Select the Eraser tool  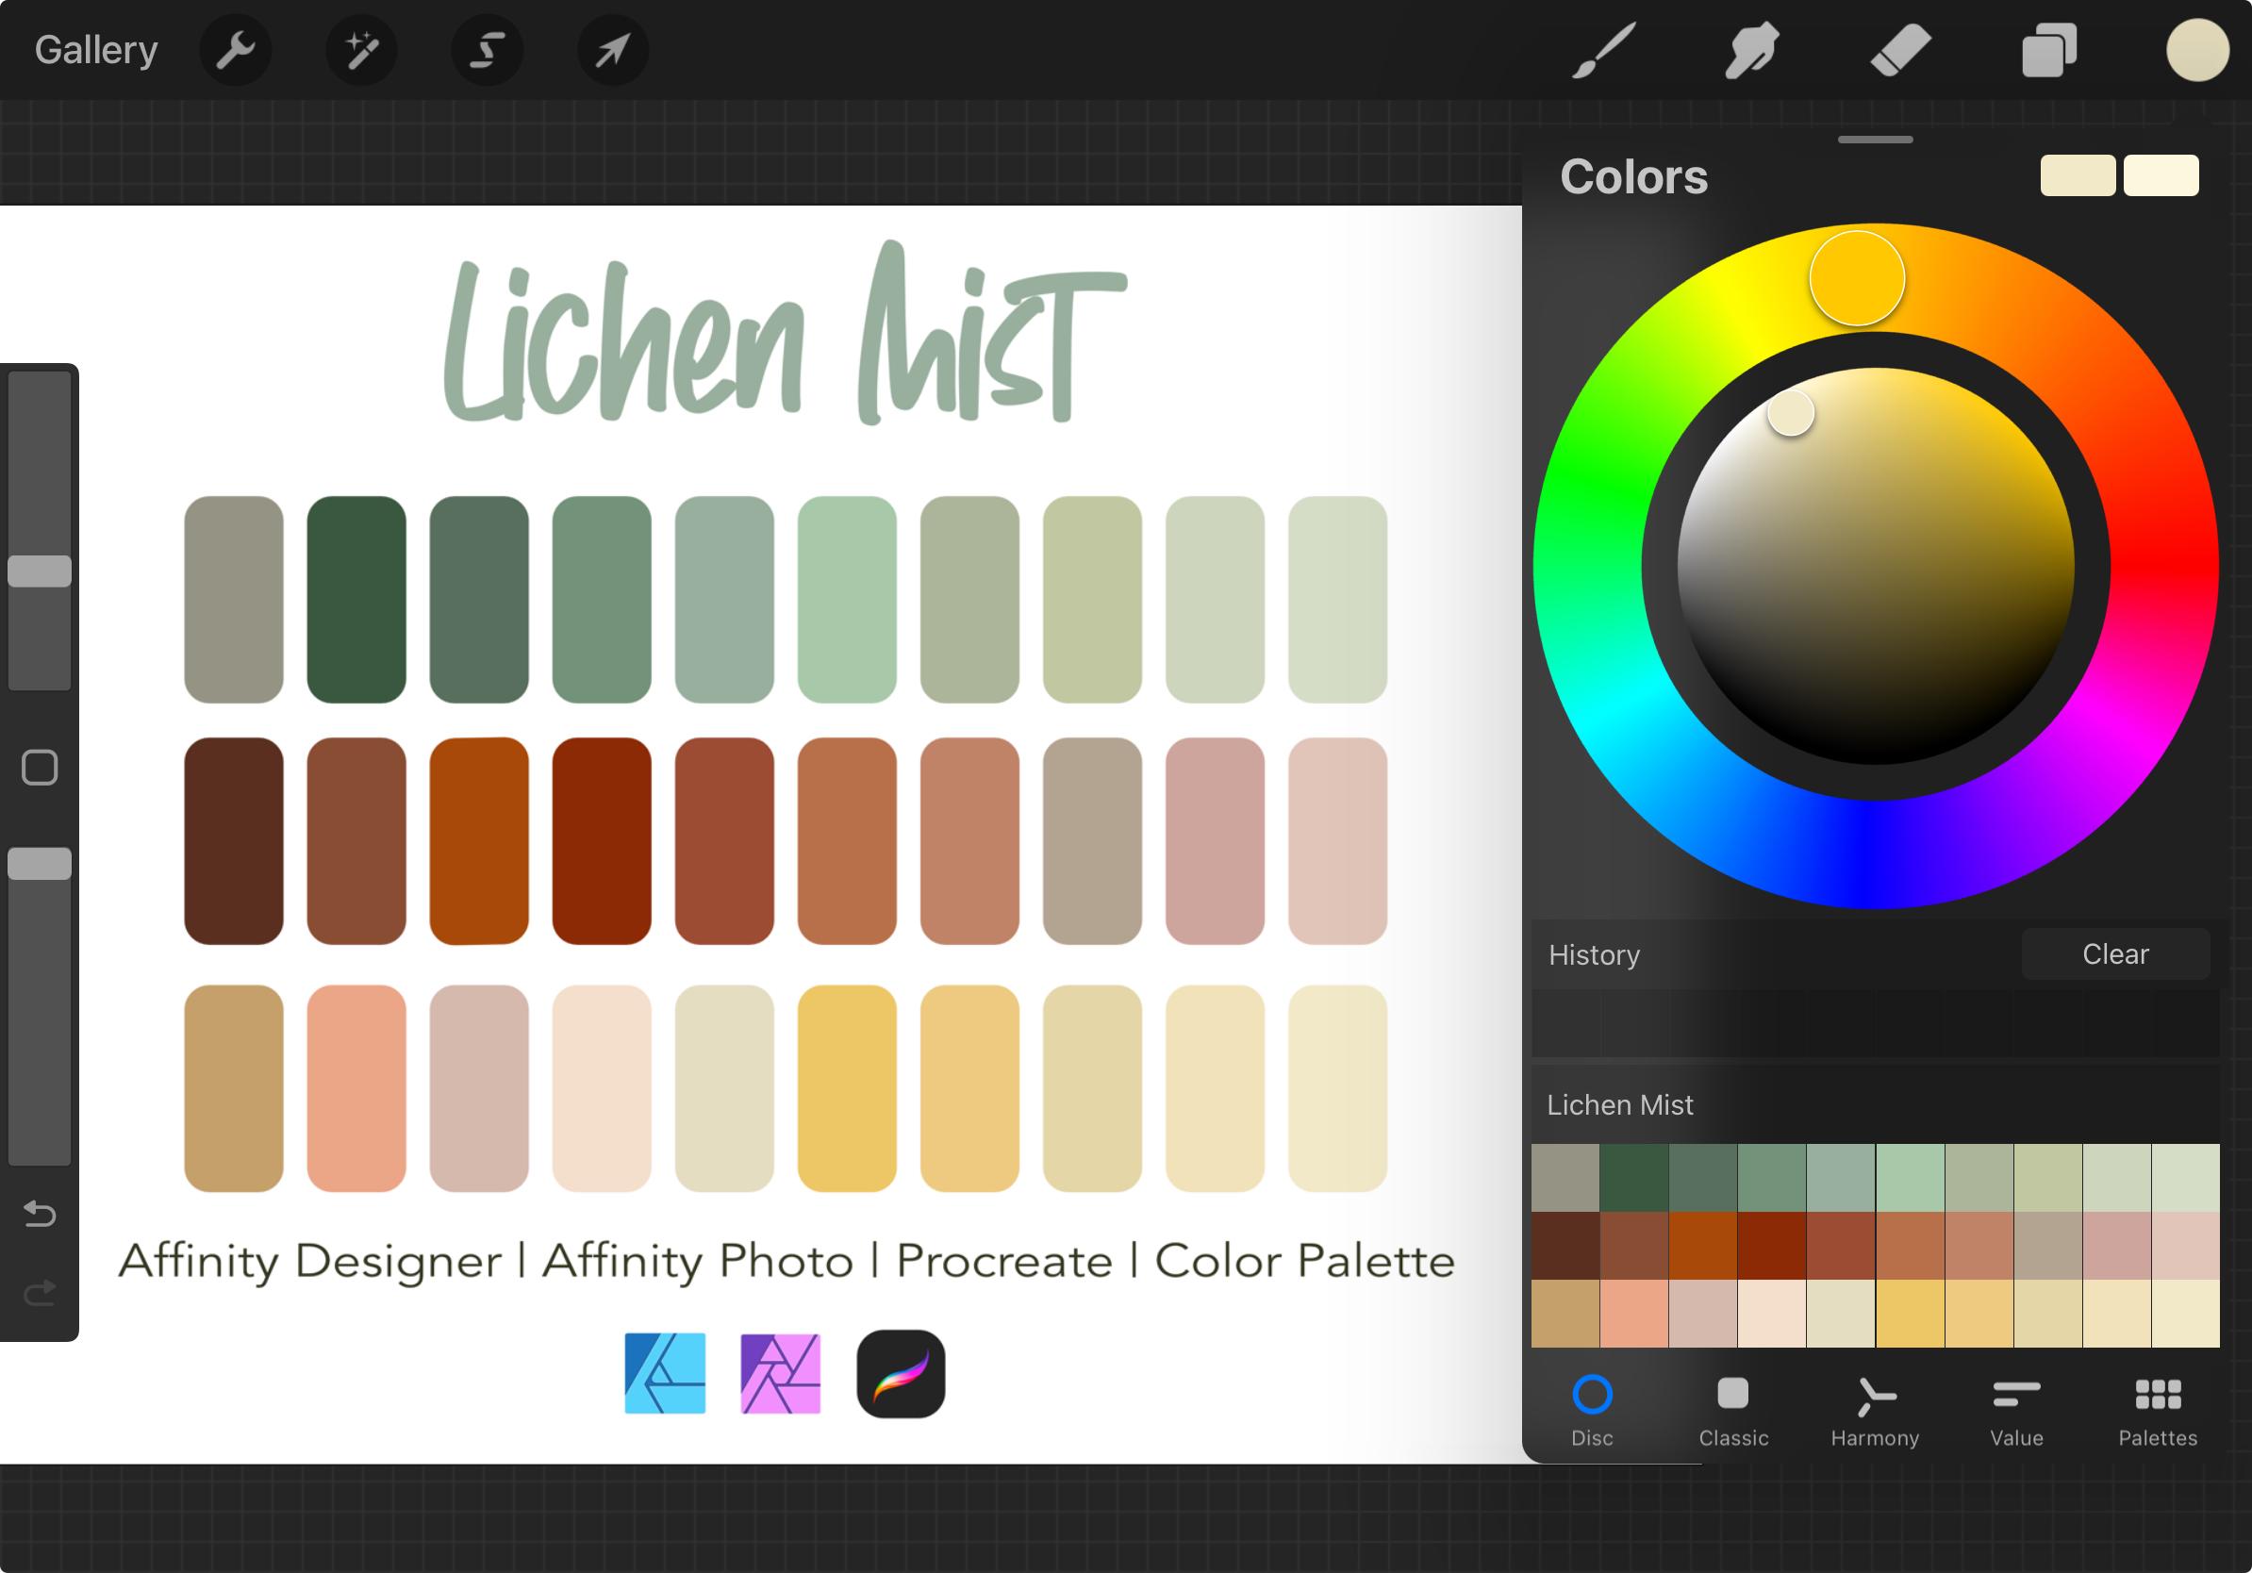click(1900, 50)
